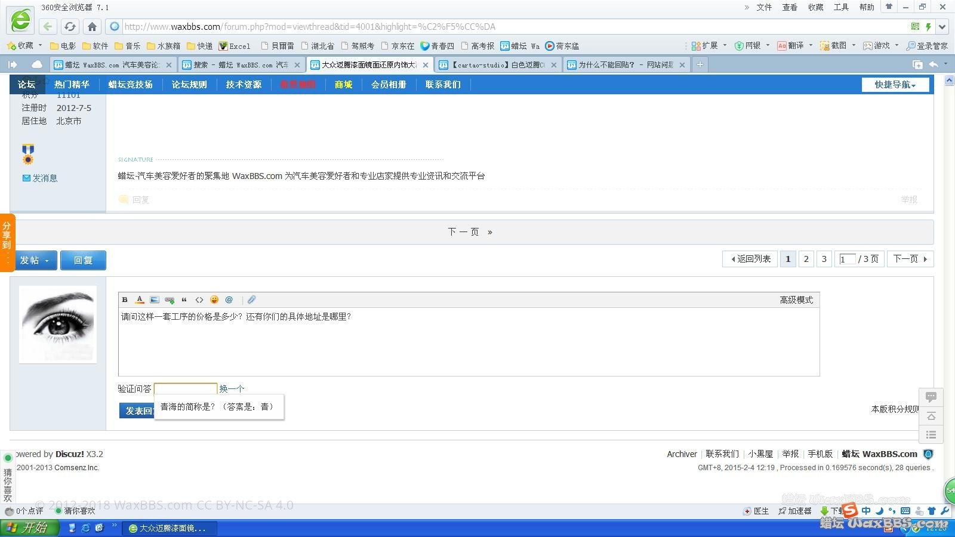Expand the 收藏 favorites dropdown arrow
This screenshot has height=537, width=955.
pos(41,45)
